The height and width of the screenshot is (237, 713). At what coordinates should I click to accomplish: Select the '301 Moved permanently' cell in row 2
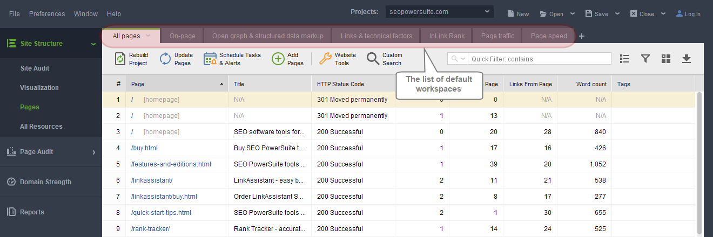(x=353, y=116)
